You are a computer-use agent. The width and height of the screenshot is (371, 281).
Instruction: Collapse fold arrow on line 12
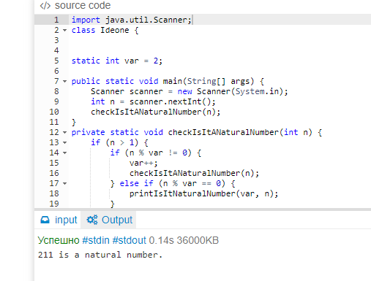(x=64, y=133)
